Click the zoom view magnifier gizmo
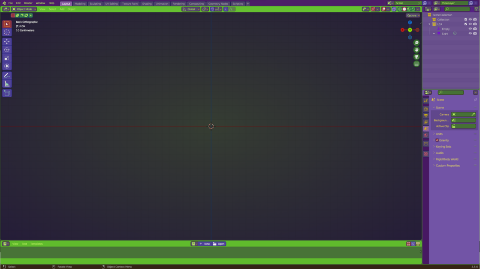The width and height of the screenshot is (480, 269). pyautogui.click(x=416, y=43)
